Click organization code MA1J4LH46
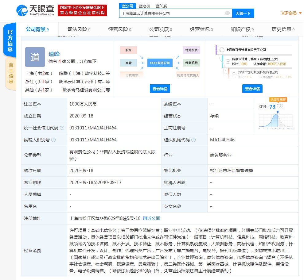This screenshot has height=280, width=304. [222, 140]
